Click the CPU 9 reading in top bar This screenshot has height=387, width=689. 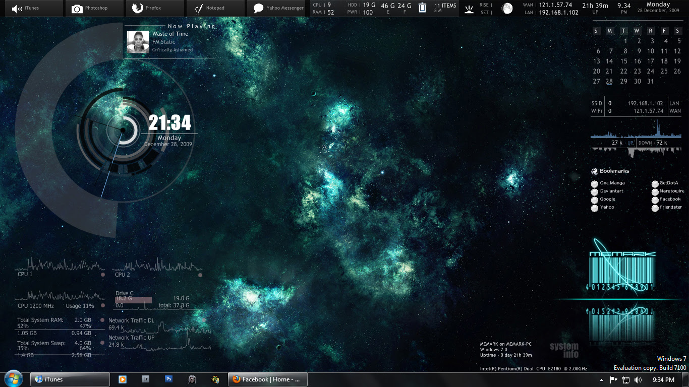click(322, 5)
